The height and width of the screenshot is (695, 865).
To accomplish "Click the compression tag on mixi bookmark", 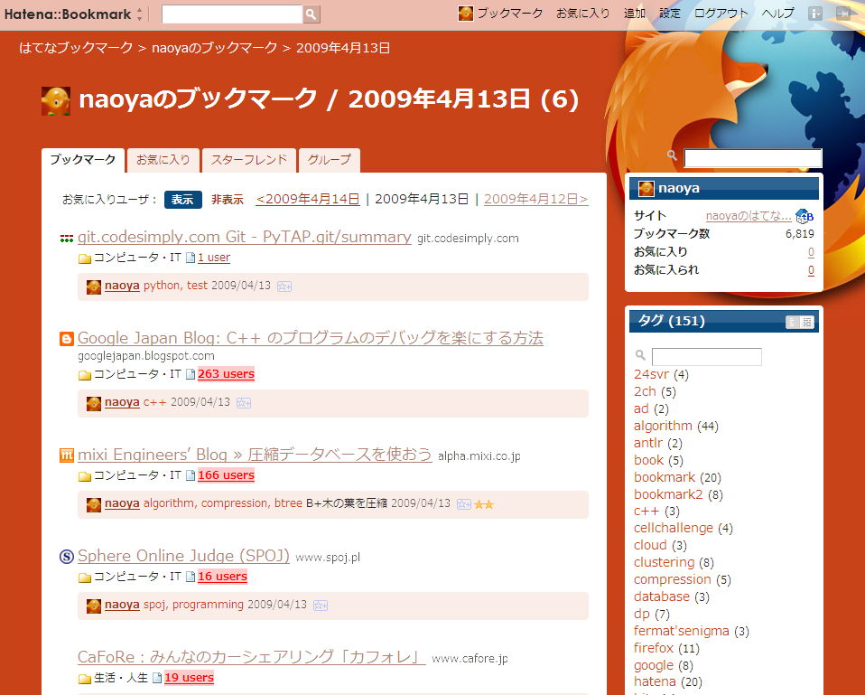I will [x=234, y=503].
